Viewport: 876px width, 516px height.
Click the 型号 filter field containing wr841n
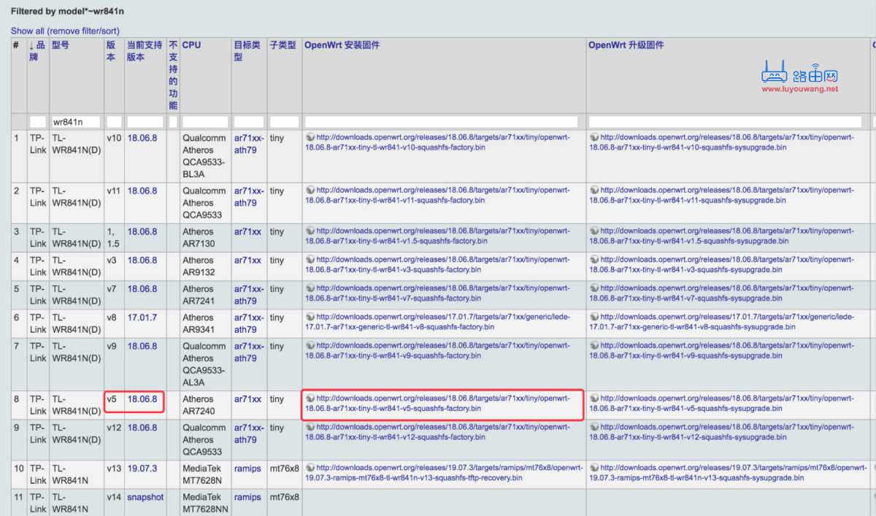[x=76, y=122]
